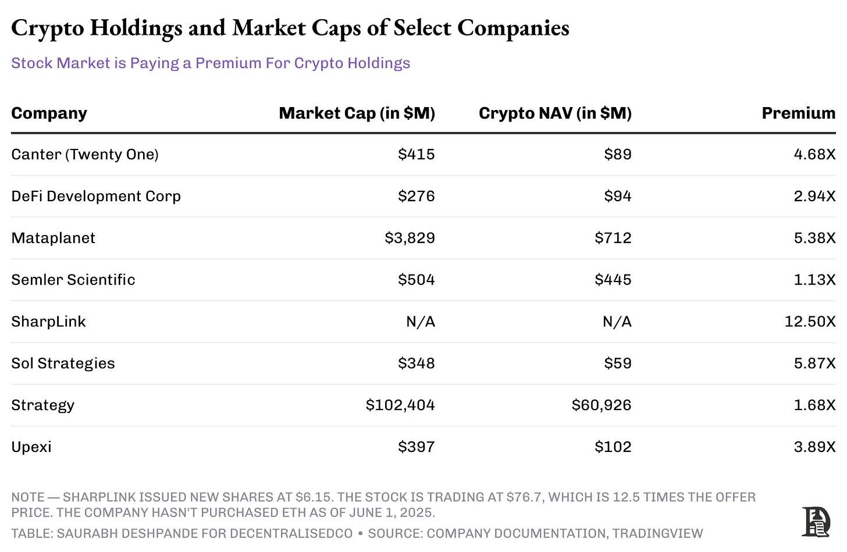Click the Metaplanet market cap value $3,829
The width and height of the screenshot is (847, 552).
tap(410, 238)
